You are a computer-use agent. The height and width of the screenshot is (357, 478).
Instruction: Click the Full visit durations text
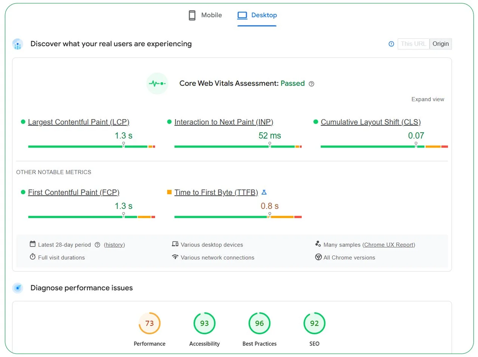62,258
